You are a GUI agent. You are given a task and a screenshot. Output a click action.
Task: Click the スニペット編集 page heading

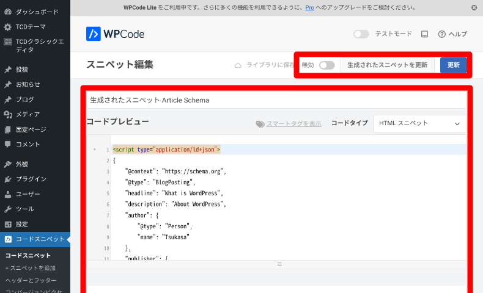[x=120, y=65]
